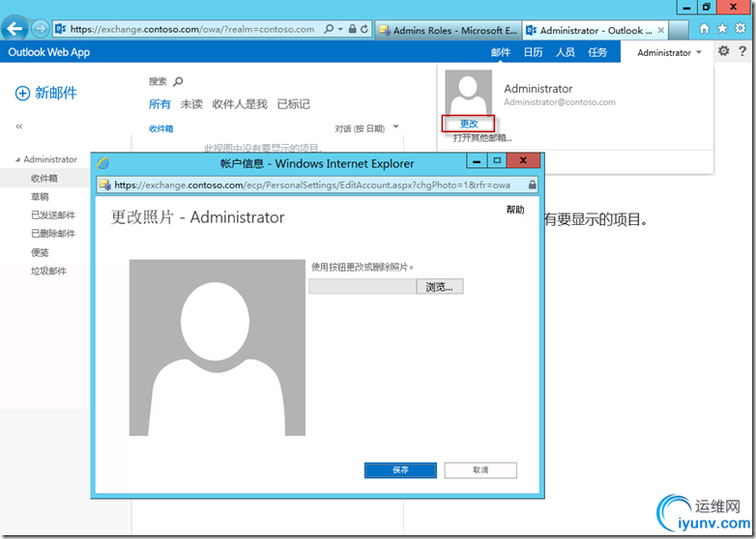The height and width of the screenshot is (539, 756).
Task: Open the 人员 navigation item
Action: click(x=566, y=52)
